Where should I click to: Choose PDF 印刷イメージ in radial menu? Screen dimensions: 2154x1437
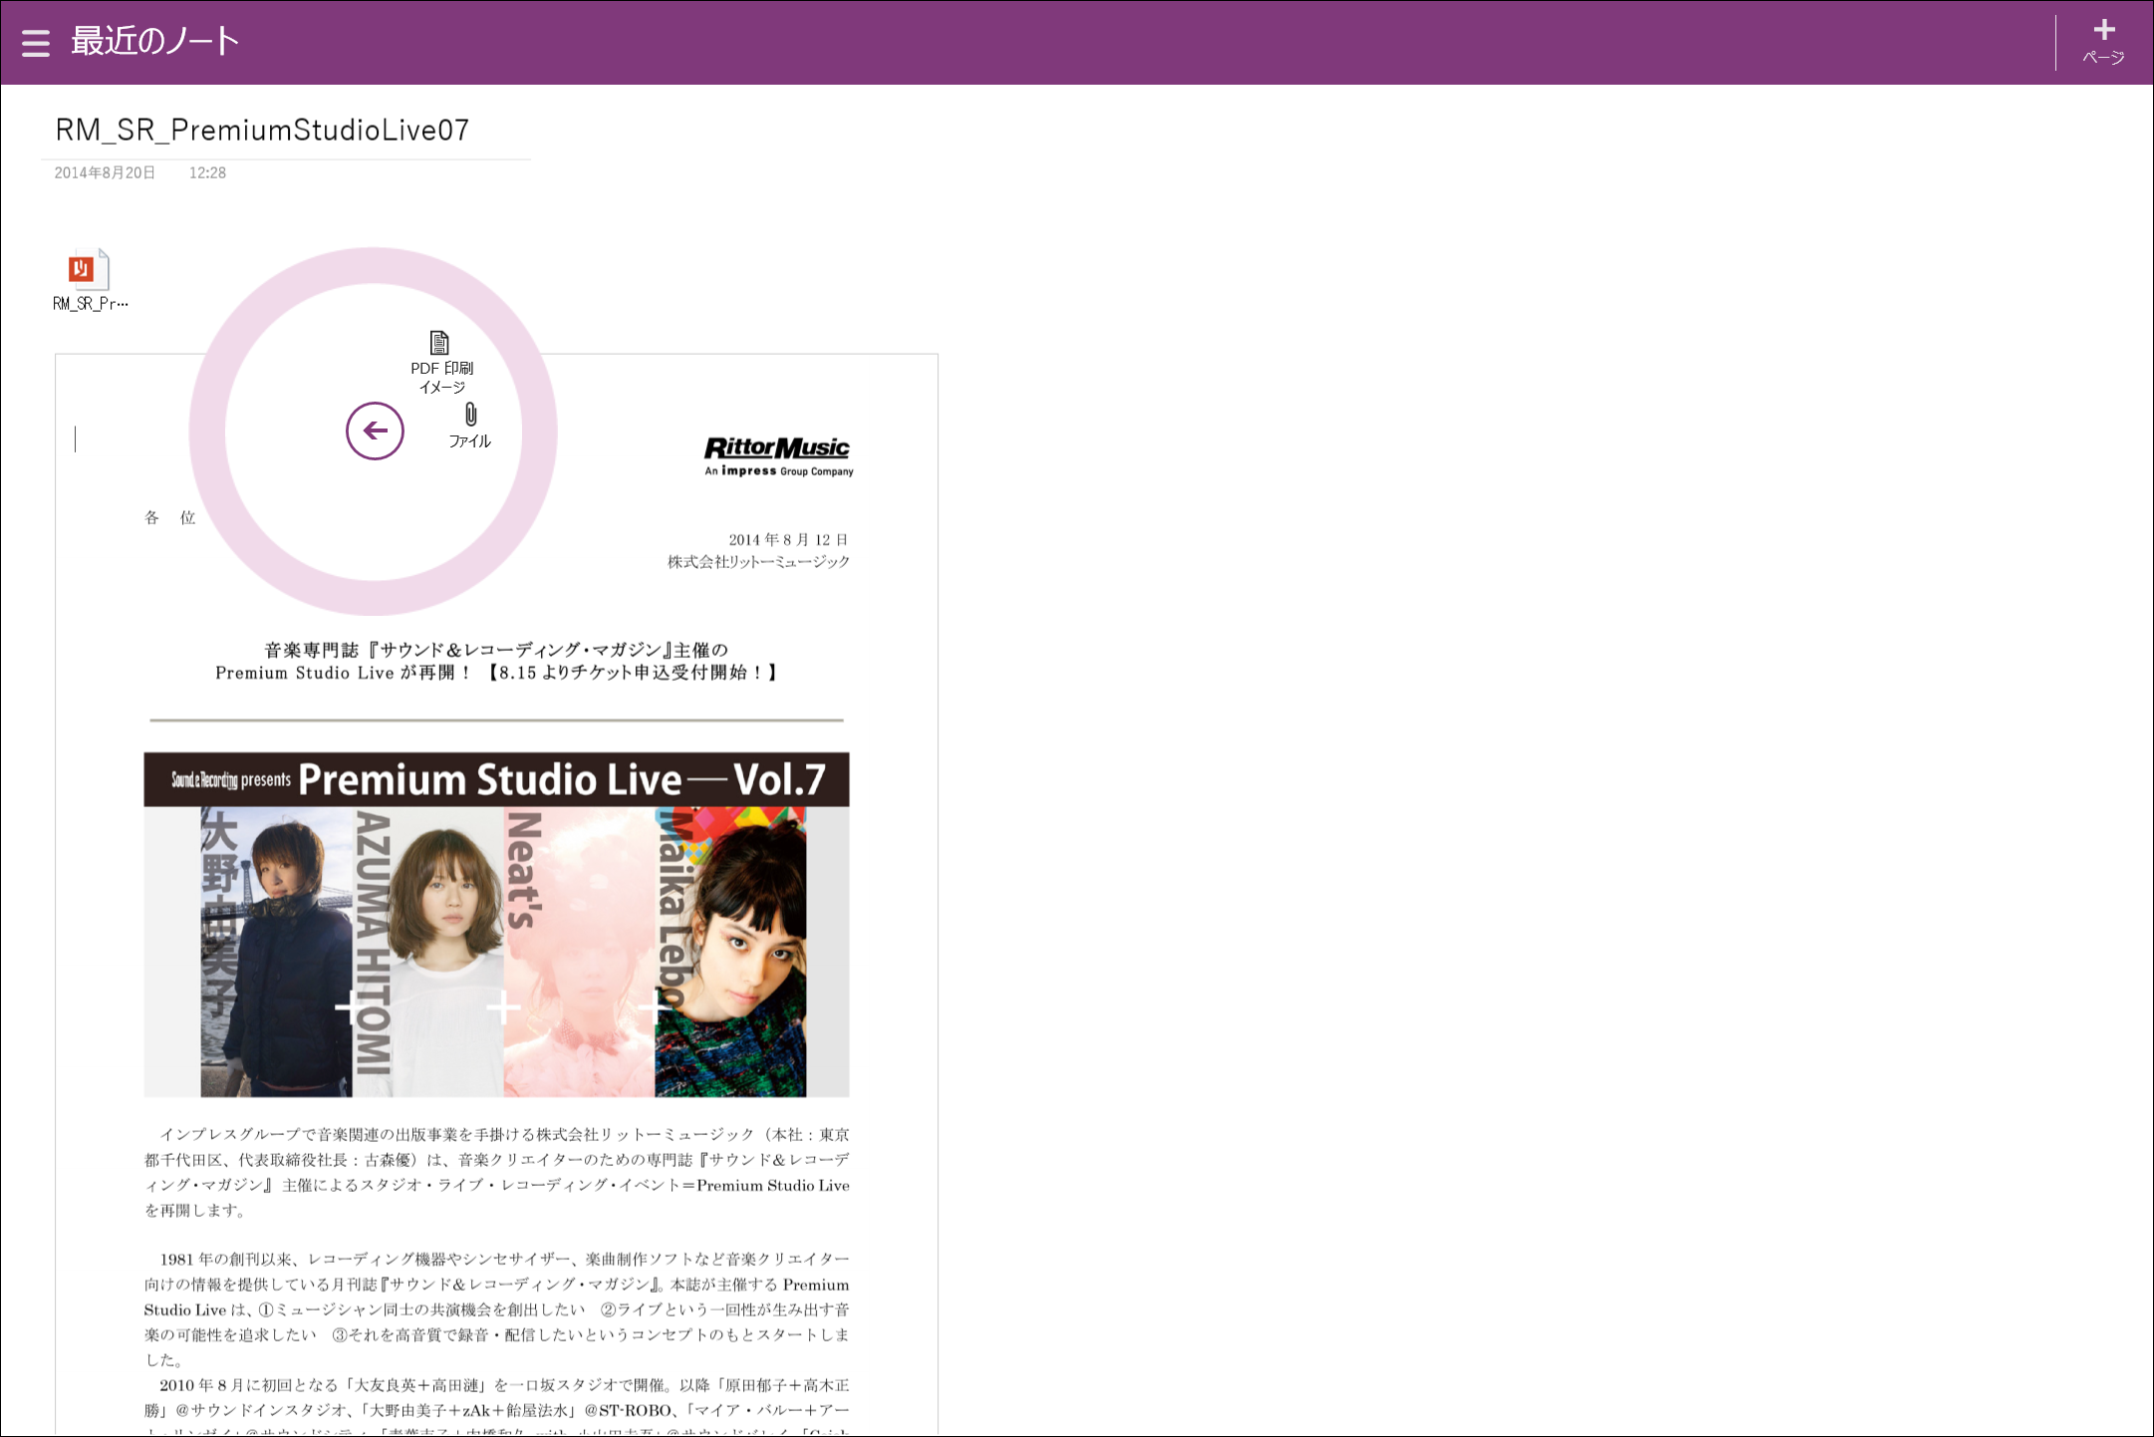(x=440, y=362)
